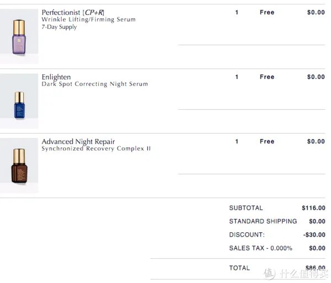Image resolution: width=331 pixels, height=283 pixels.
Task: Click the Perfectionist serum bottle thumbnail
Action: pos(19,36)
